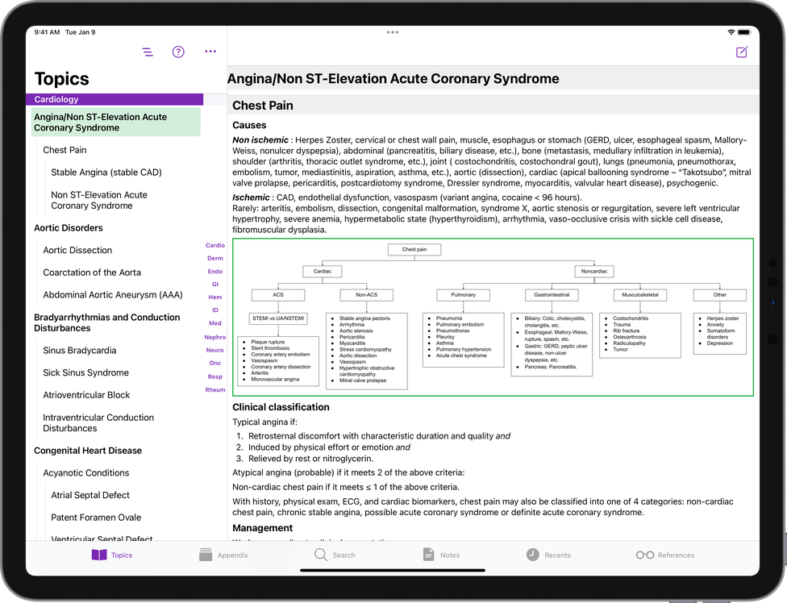Jump to Derm in the index

[214, 258]
